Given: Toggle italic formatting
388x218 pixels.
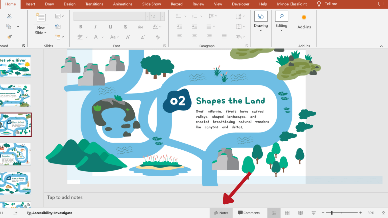Looking at the screenshot, I should [x=95, y=26].
